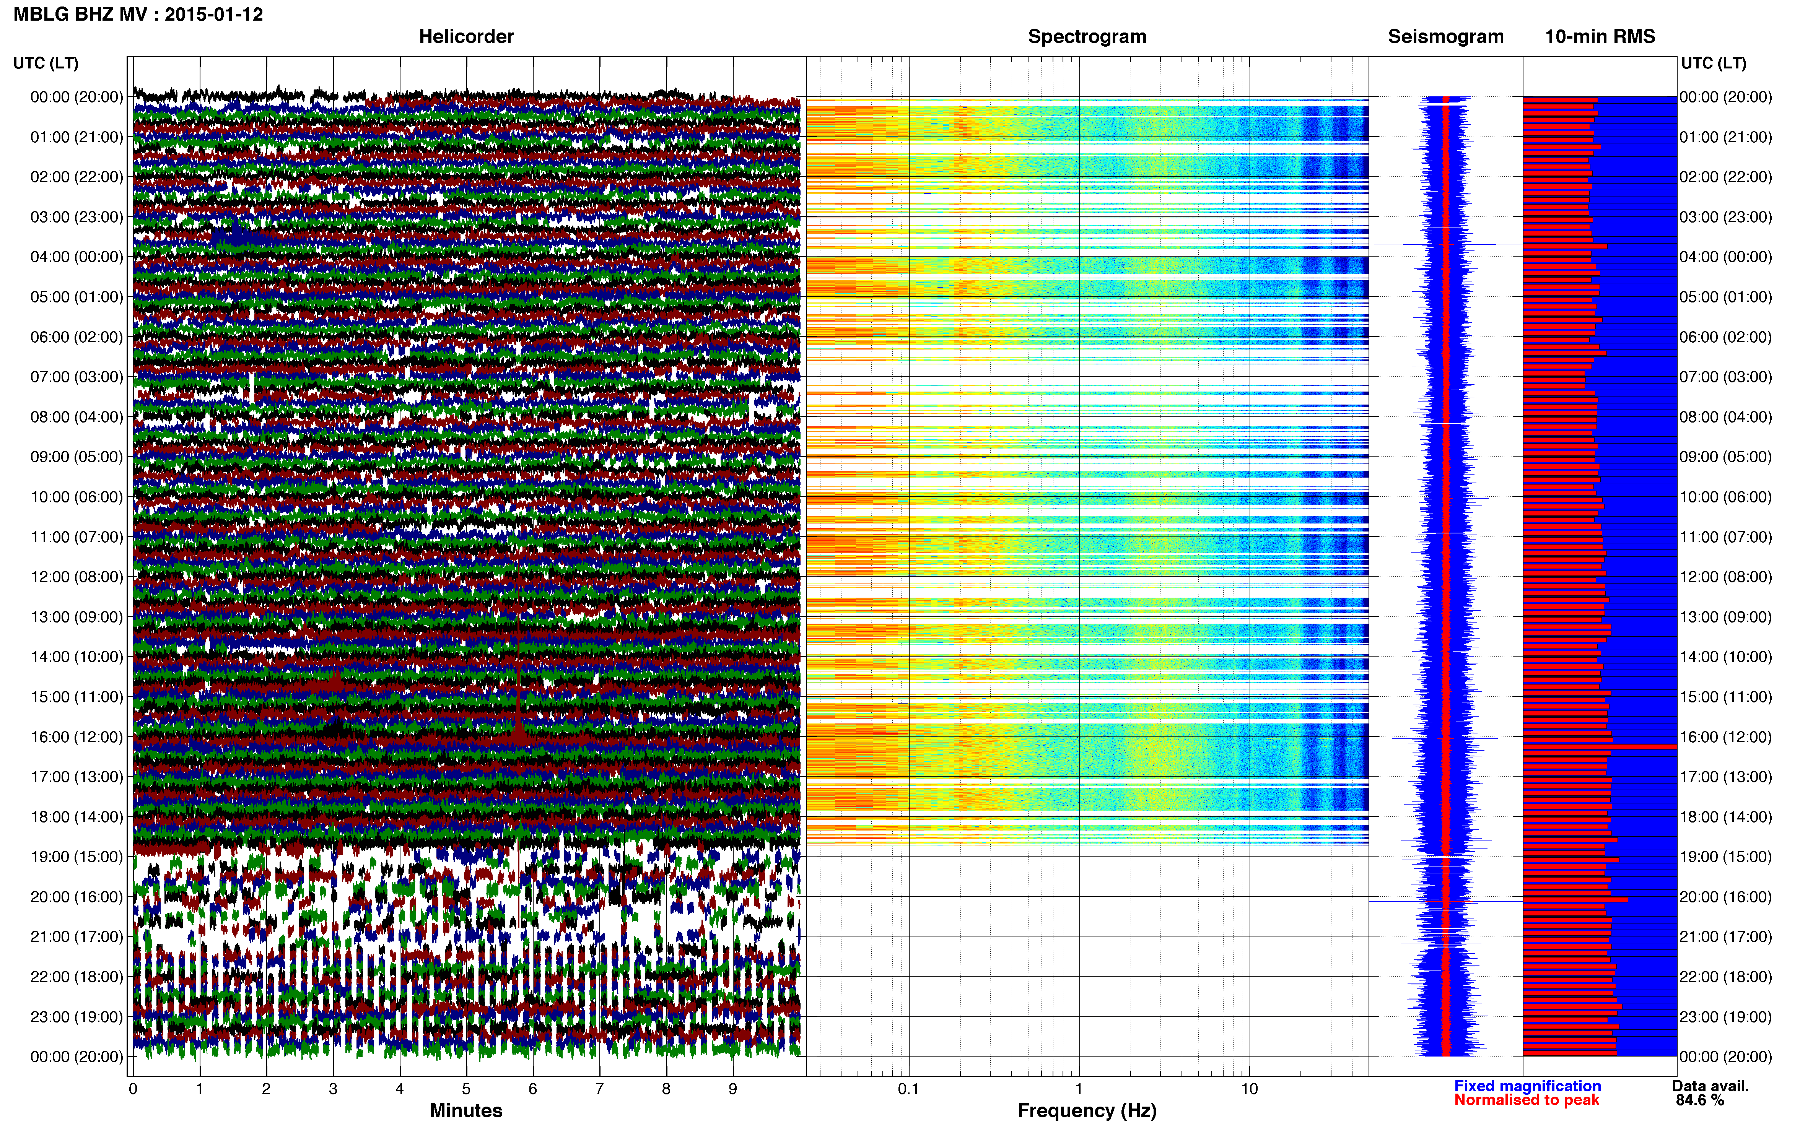Click the 'Spectrogram' panel heading

(x=1087, y=37)
